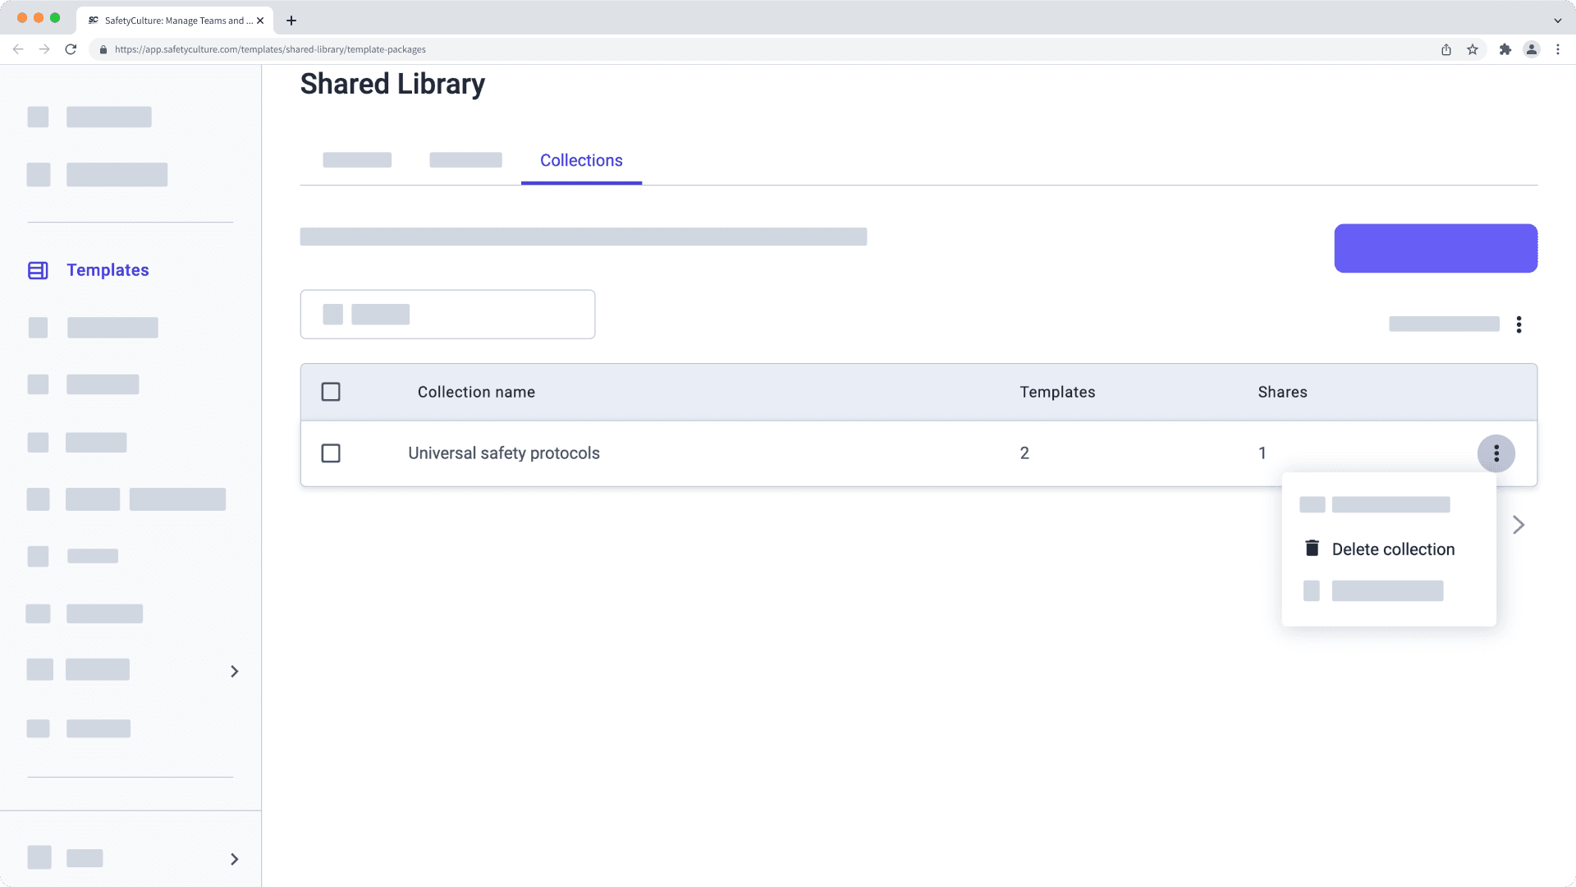This screenshot has width=1576, height=887.
Task: Open the three-dot menu for Universal safety protocols
Action: coord(1496,453)
